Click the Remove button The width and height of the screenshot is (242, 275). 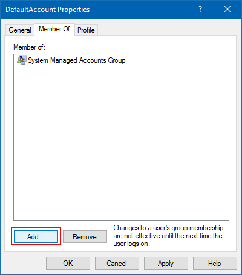coord(85,237)
